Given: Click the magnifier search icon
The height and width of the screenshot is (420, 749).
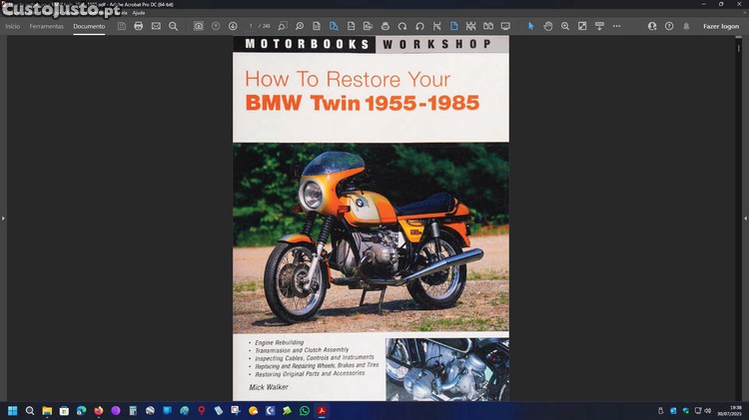Looking at the screenshot, I should [173, 26].
